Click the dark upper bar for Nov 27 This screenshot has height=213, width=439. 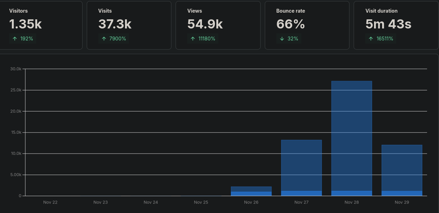(x=301, y=165)
